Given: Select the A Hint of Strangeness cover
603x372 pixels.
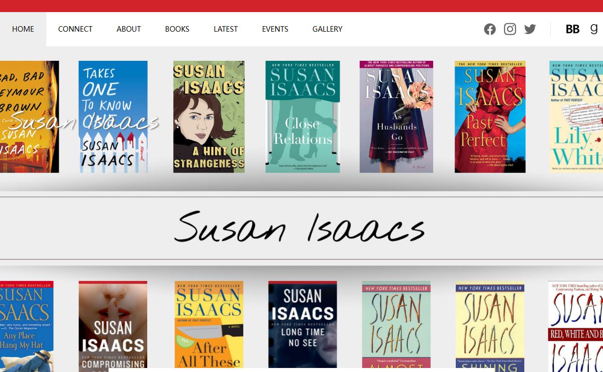Looking at the screenshot, I should (209, 117).
